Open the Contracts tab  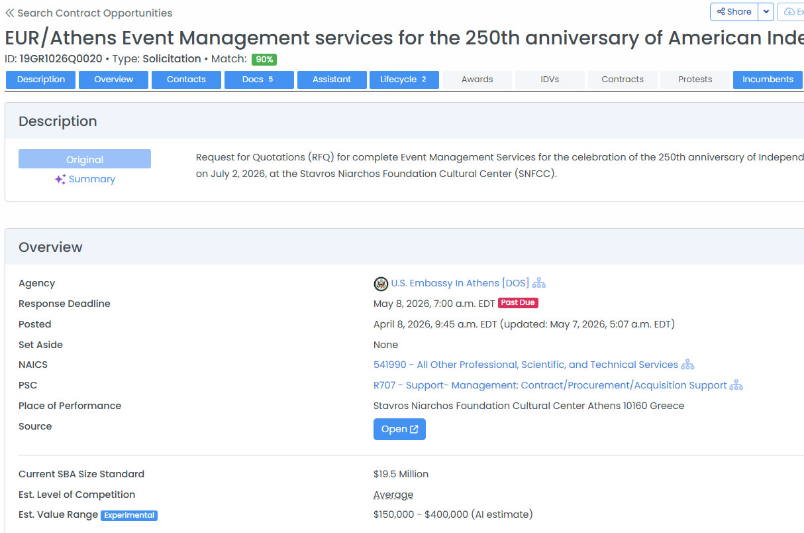623,80
